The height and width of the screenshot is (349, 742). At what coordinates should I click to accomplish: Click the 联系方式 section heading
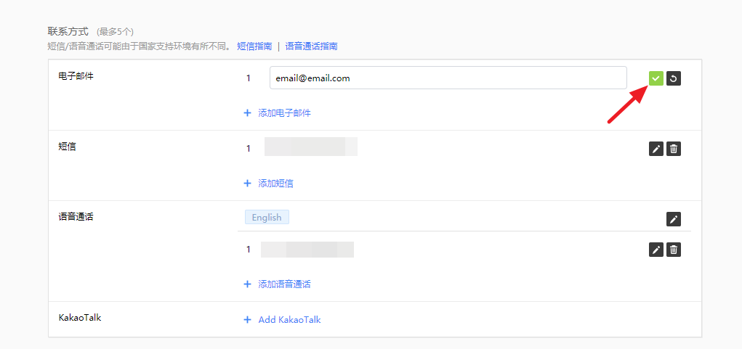68,31
